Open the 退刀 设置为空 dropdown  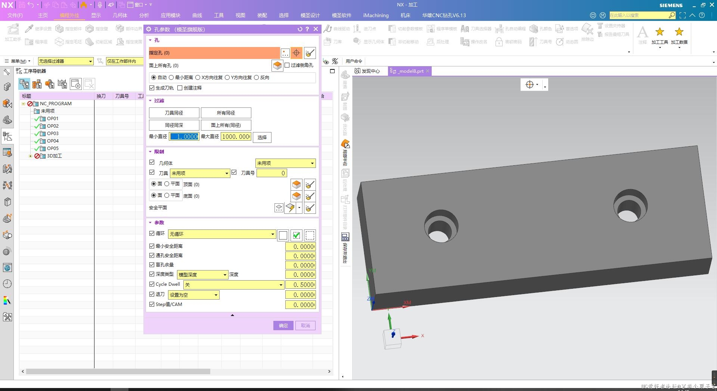click(x=193, y=295)
